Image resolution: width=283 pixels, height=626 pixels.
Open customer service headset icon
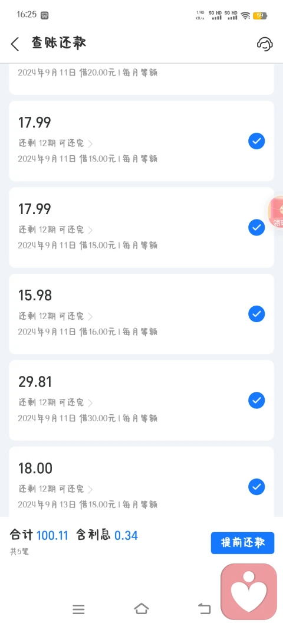(265, 44)
